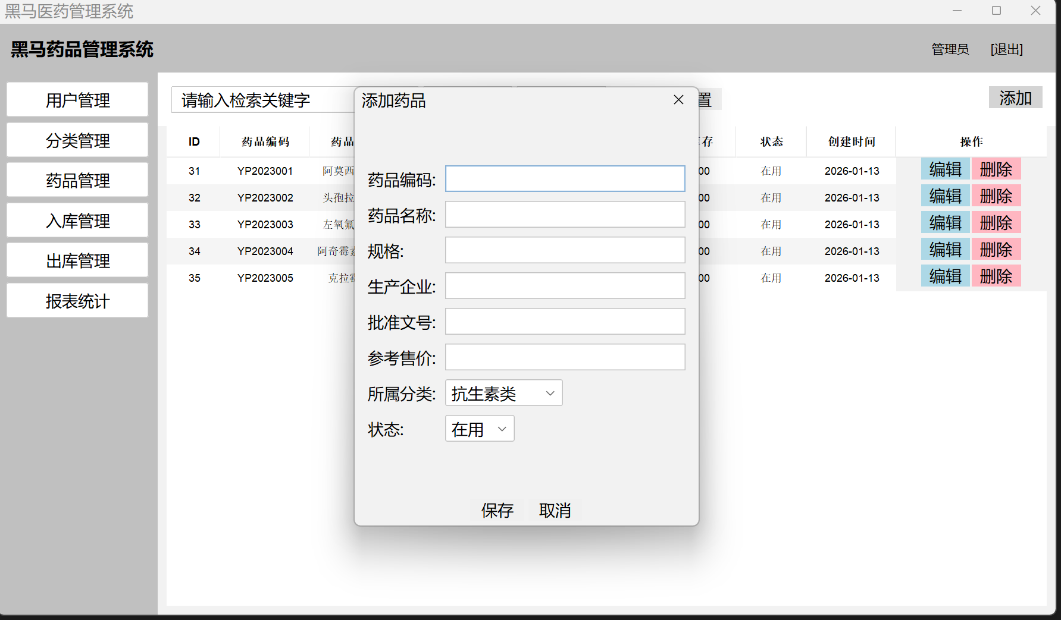Image resolution: width=1061 pixels, height=620 pixels.
Task: Click the 生产企业 input box
Action: [x=565, y=286]
